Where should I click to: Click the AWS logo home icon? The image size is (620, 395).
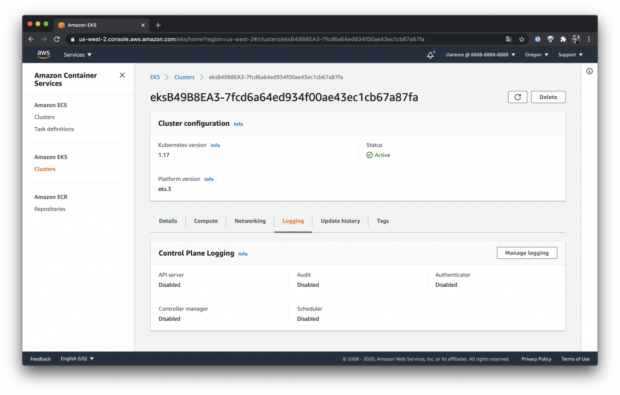[x=44, y=54]
